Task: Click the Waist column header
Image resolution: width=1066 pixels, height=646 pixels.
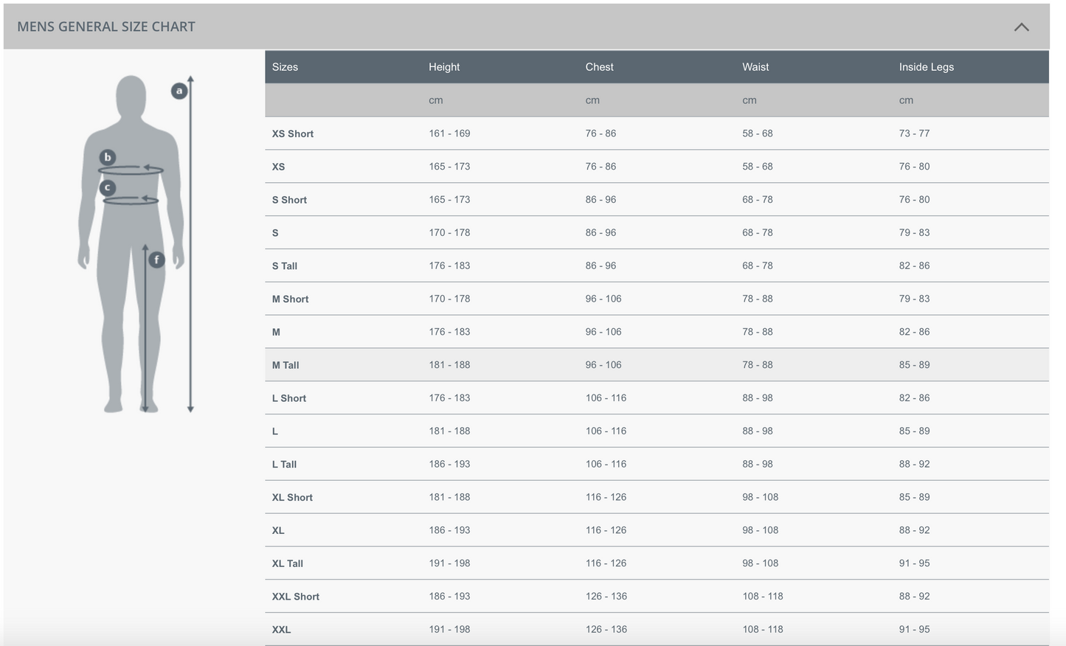Action: tap(755, 67)
